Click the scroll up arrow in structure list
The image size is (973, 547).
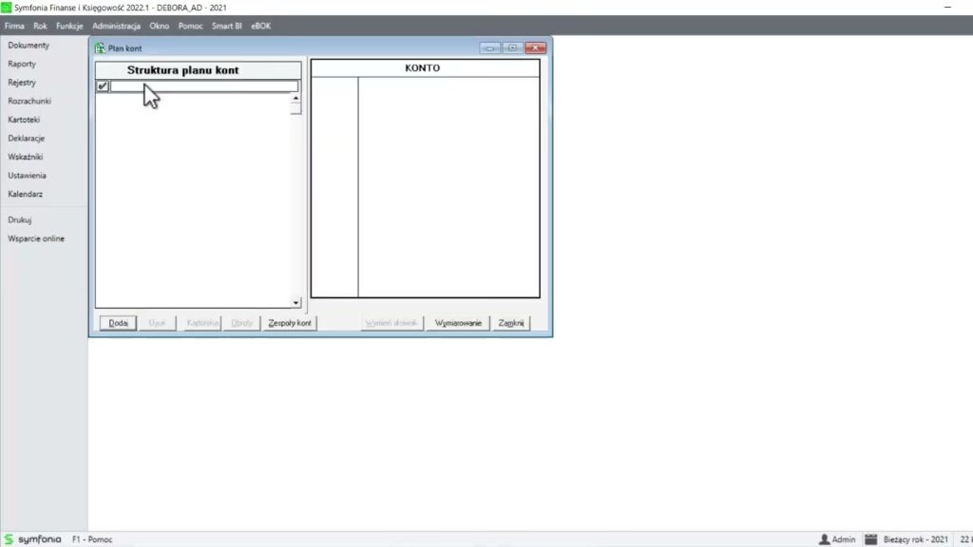tap(296, 98)
